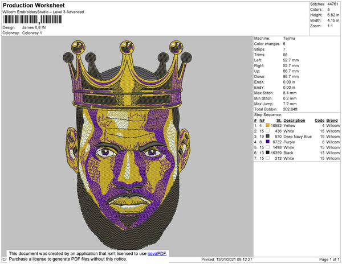Viewport: 342px width, 264px height.
Task: Click the Machine value 'Tajima'
Action: [289, 38]
